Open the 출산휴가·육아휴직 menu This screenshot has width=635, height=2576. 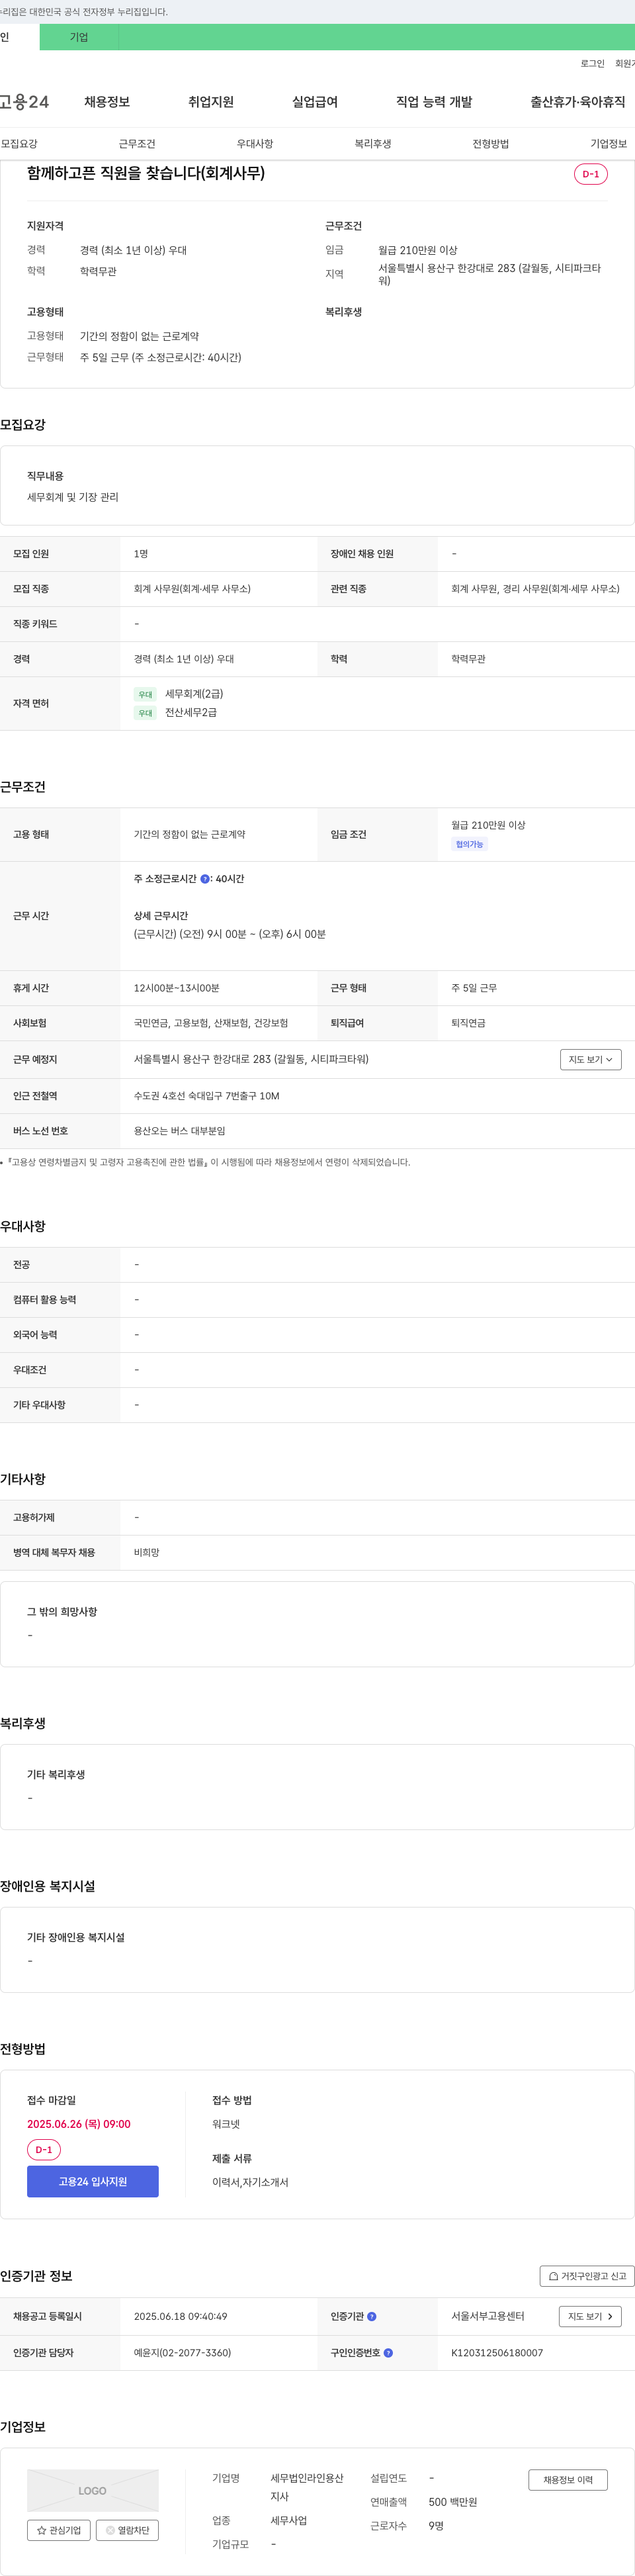click(578, 102)
